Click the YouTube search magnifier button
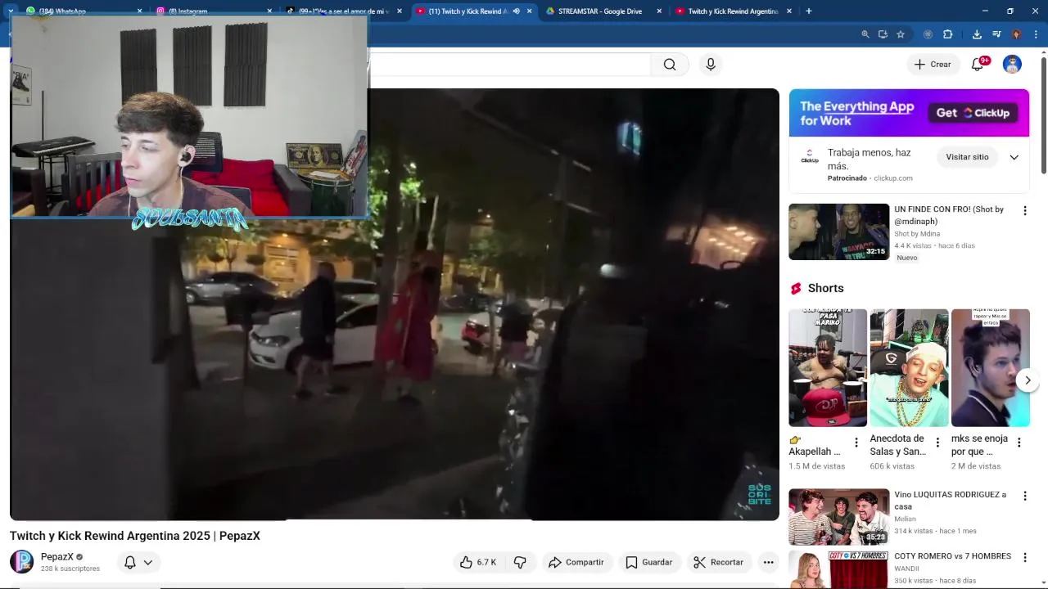The image size is (1048, 589). coord(670,65)
